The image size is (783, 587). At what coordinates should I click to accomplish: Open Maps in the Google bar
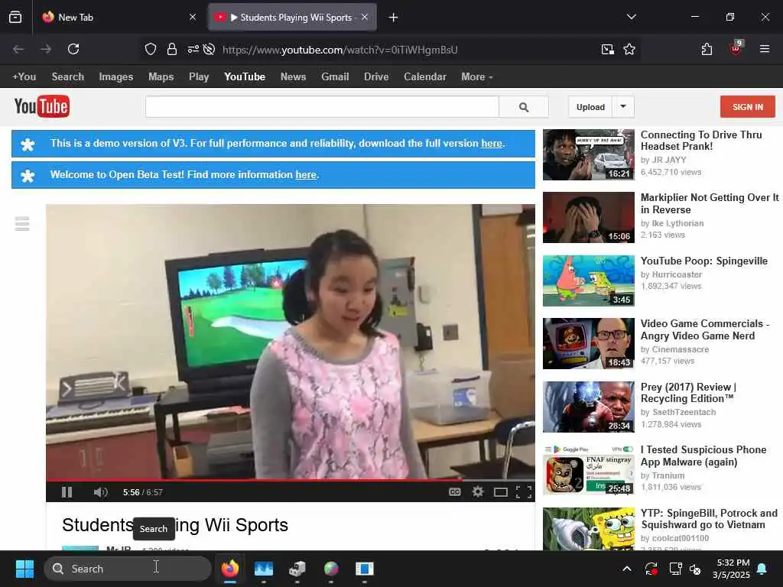(x=161, y=77)
